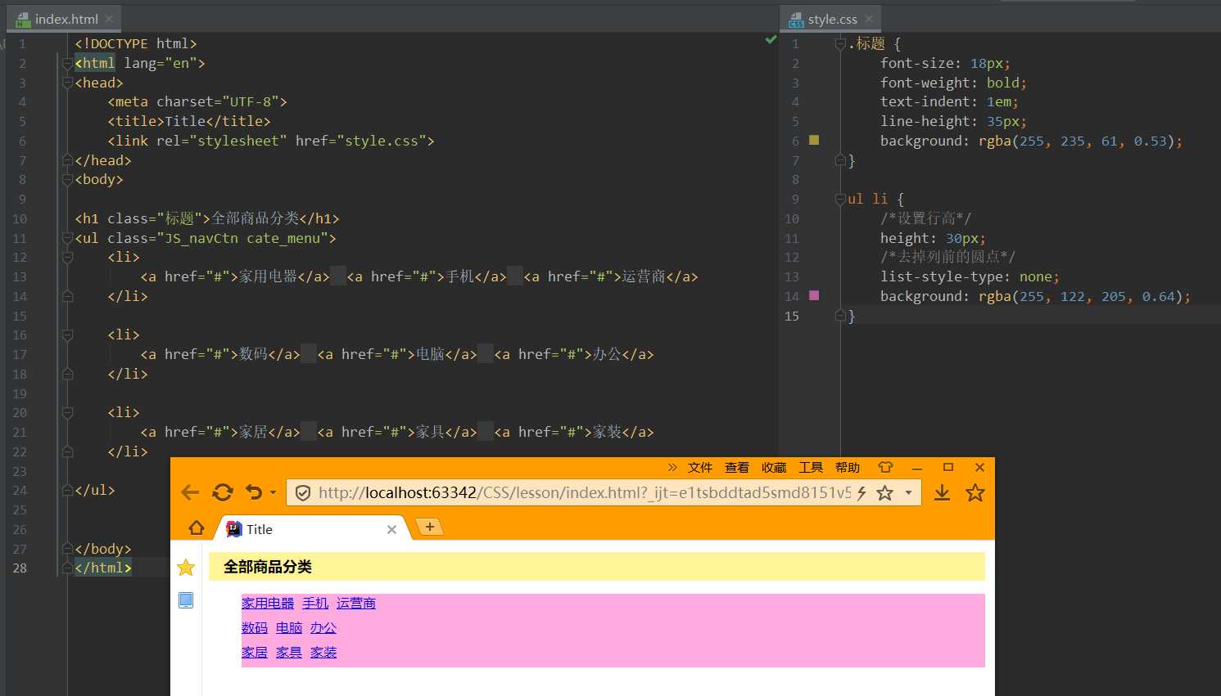Collapse the second li fold on line 16

[x=68, y=335]
